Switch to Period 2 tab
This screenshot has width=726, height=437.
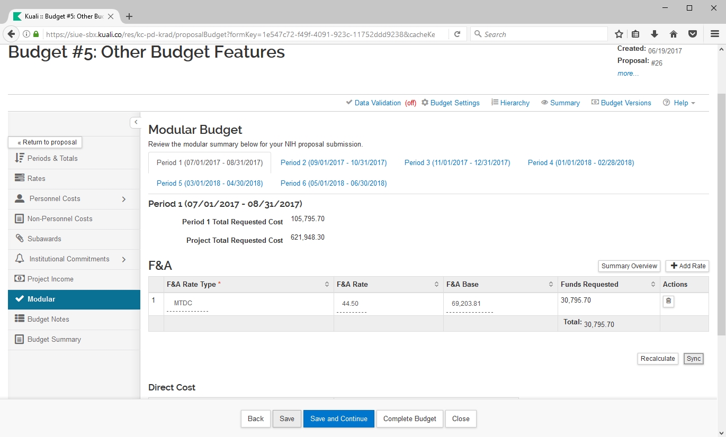point(334,162)
